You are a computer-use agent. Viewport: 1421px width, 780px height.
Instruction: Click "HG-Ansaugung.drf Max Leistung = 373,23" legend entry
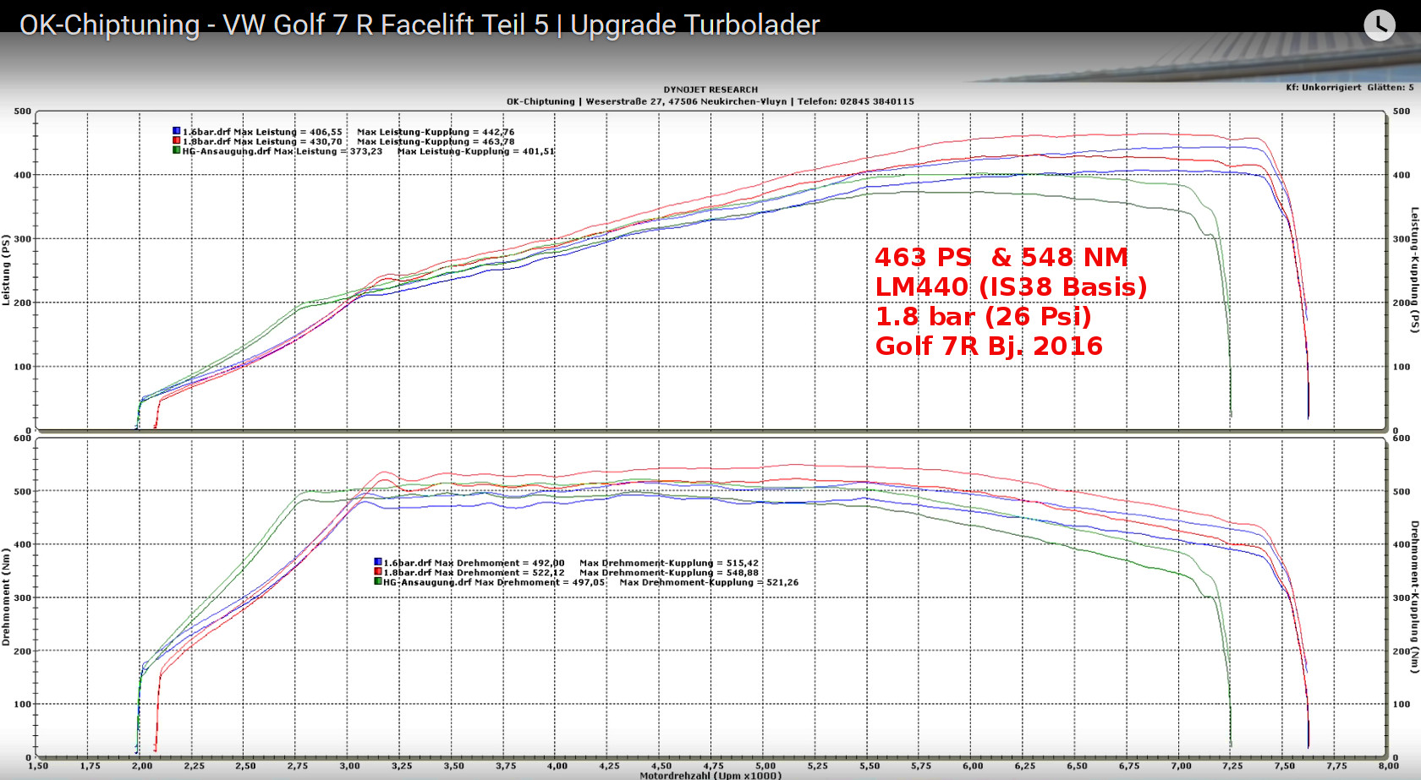[x=283, y=151]
